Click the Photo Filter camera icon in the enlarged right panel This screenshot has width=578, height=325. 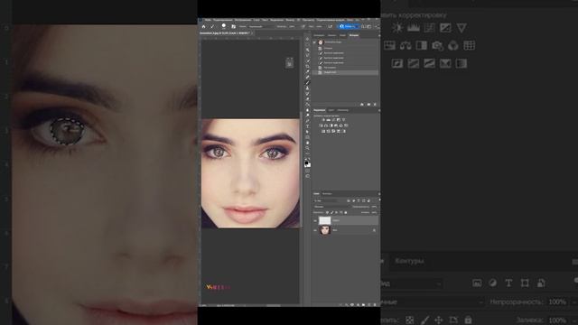(437, 46)
